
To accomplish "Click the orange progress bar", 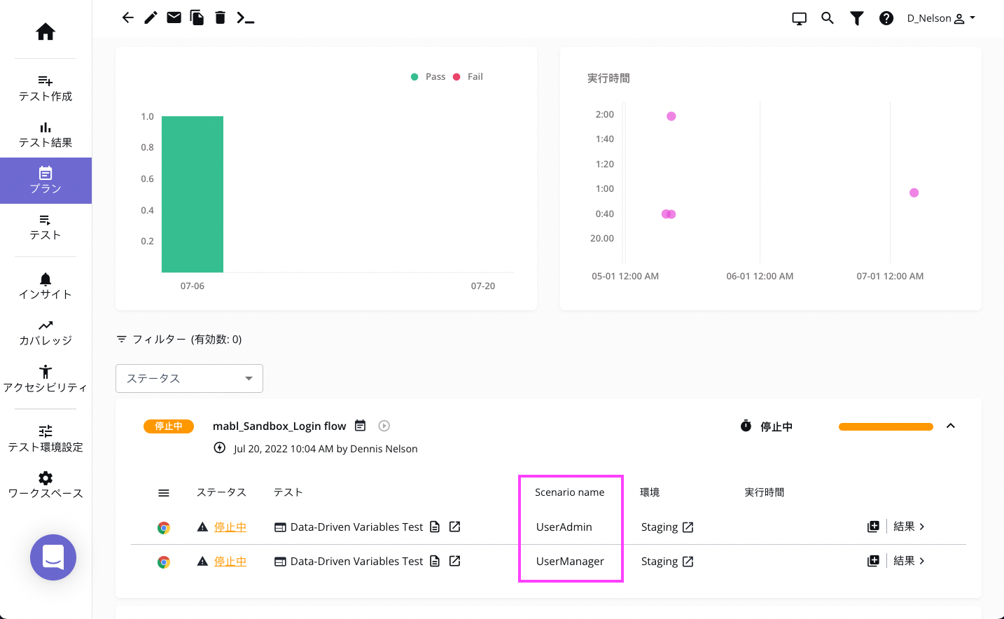I will 885,426.
